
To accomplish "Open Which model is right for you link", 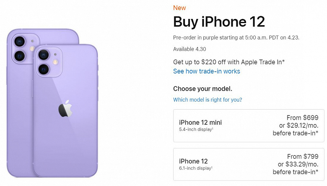I will (x=208, y=100).
